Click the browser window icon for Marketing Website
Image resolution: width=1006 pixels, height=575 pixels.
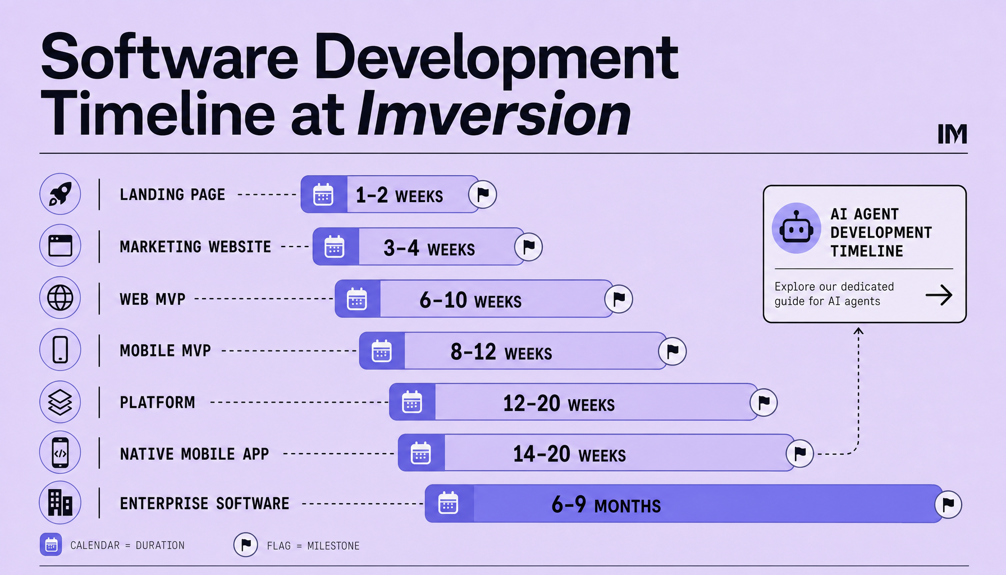(x=60, y=246)
